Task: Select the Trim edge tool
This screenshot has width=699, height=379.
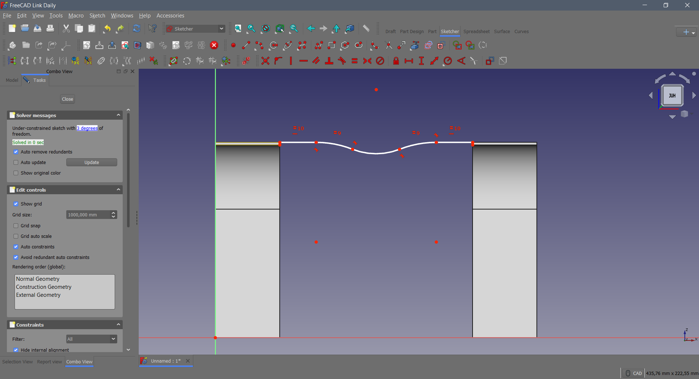Action: pos(389,45)
